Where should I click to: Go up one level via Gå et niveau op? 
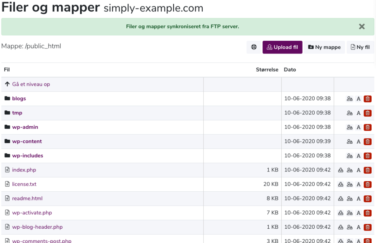[x=31, y=84]
